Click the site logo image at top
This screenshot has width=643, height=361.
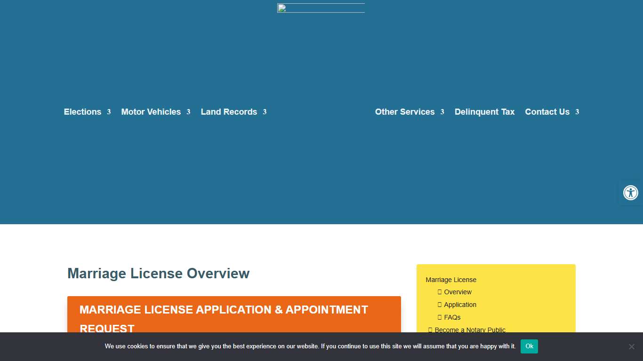(x=321, y=8)
